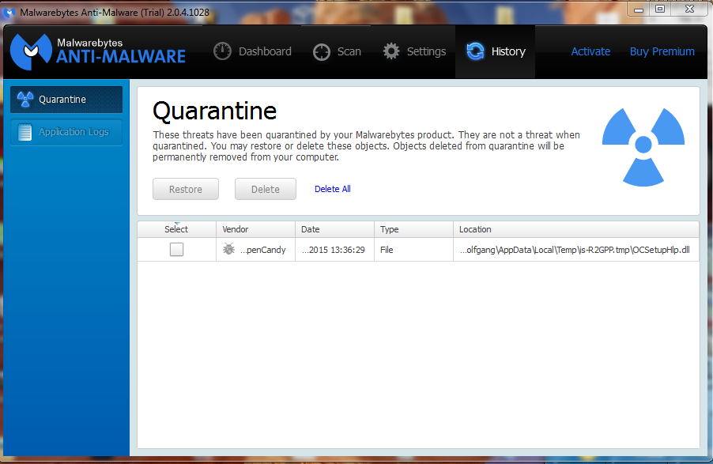Click the History refresh icon

[x=475, y=51]
